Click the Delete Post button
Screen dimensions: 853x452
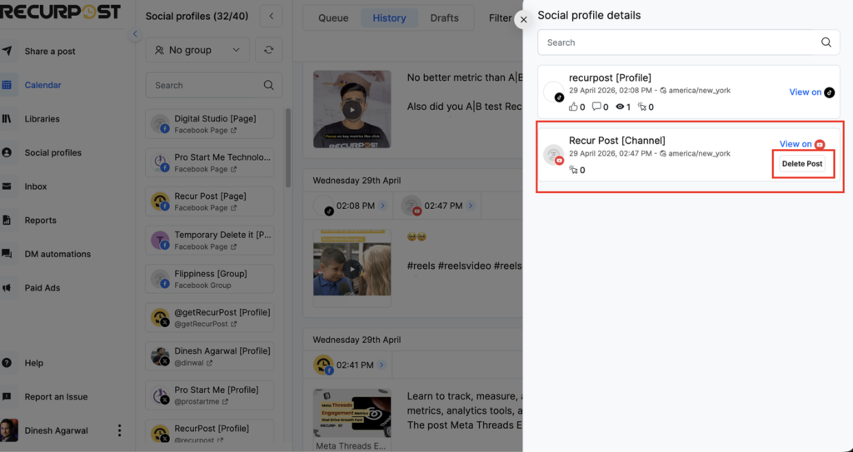pos(802,164)
